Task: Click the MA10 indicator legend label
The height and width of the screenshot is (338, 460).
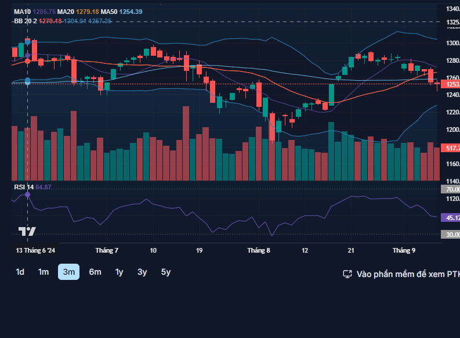Action: point(23,12)
